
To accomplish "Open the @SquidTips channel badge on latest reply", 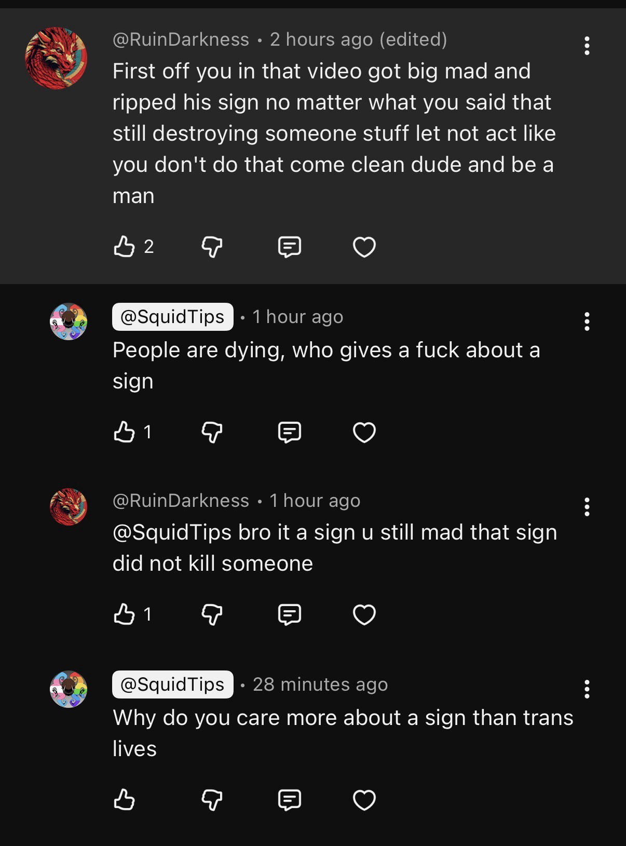I will [172, 684].
